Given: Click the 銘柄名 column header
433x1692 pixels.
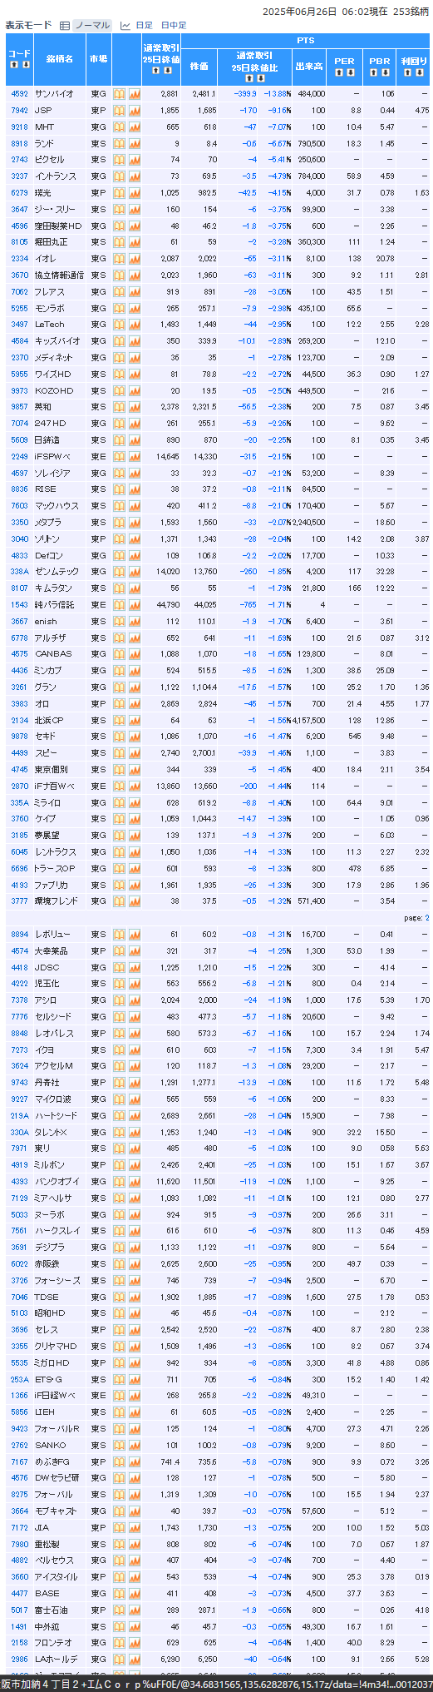Looking at the screenshot, I should click(x=59, y=59).
